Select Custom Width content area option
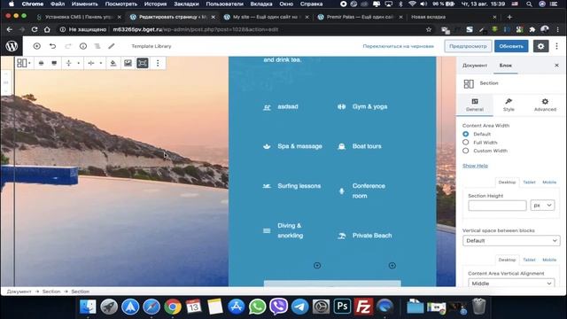 [x=466, y=151]
